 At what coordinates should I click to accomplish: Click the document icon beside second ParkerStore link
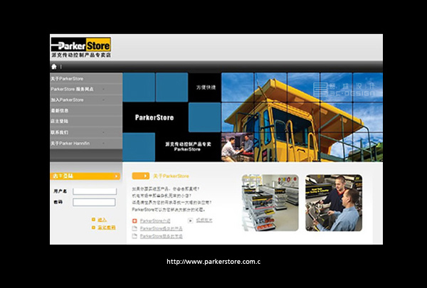point(135,228)
